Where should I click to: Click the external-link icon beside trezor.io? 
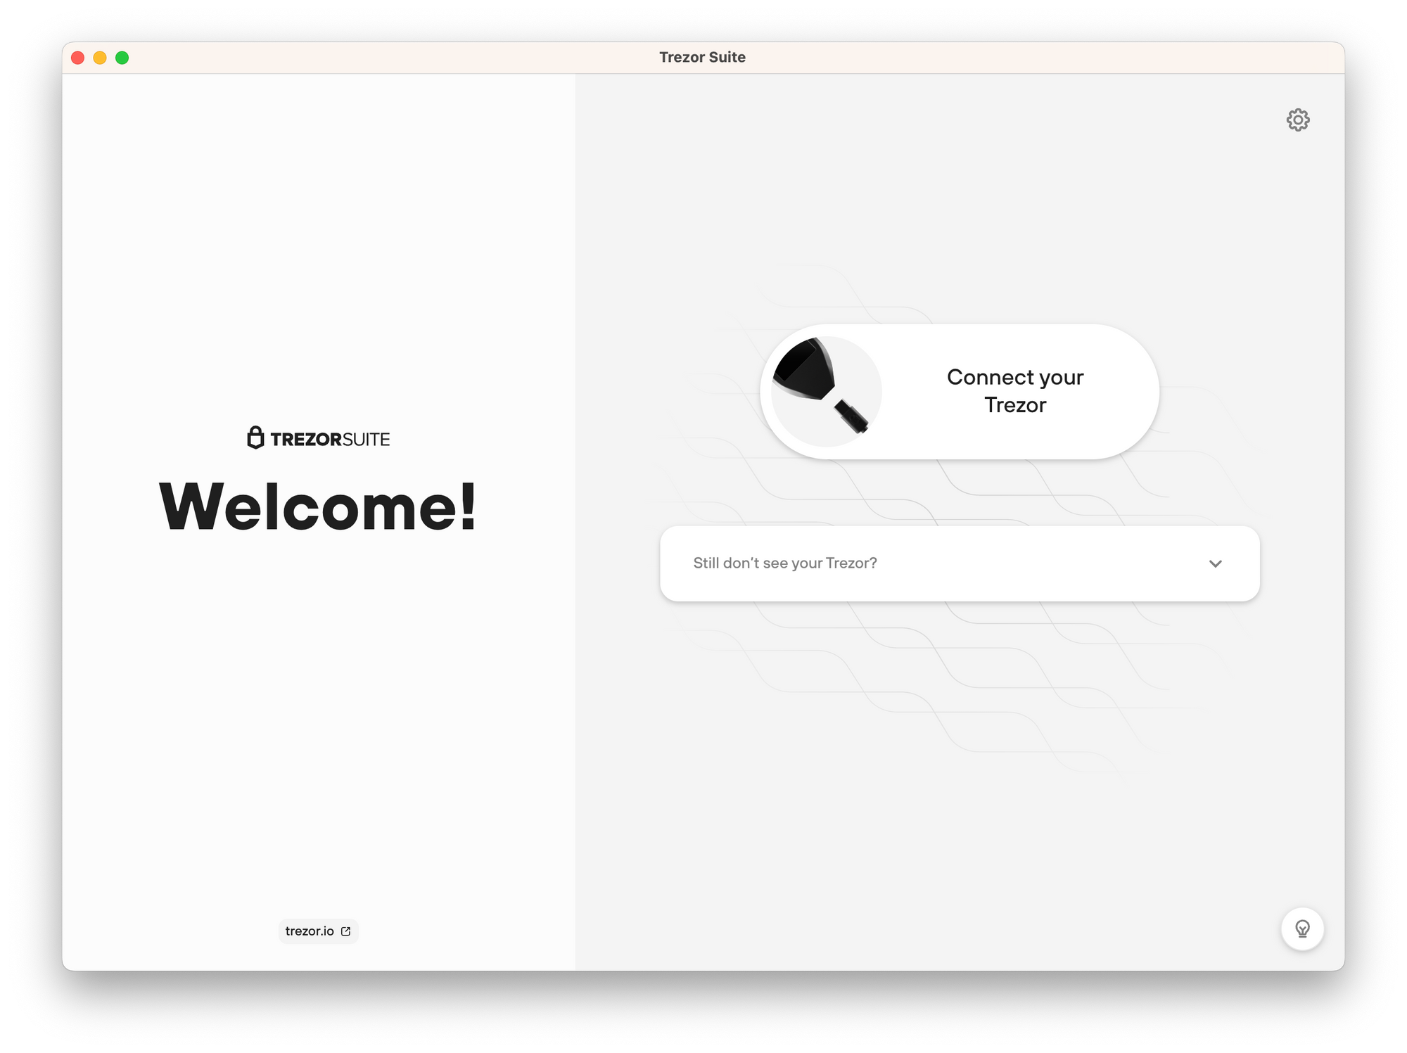[x=345, y=931]
